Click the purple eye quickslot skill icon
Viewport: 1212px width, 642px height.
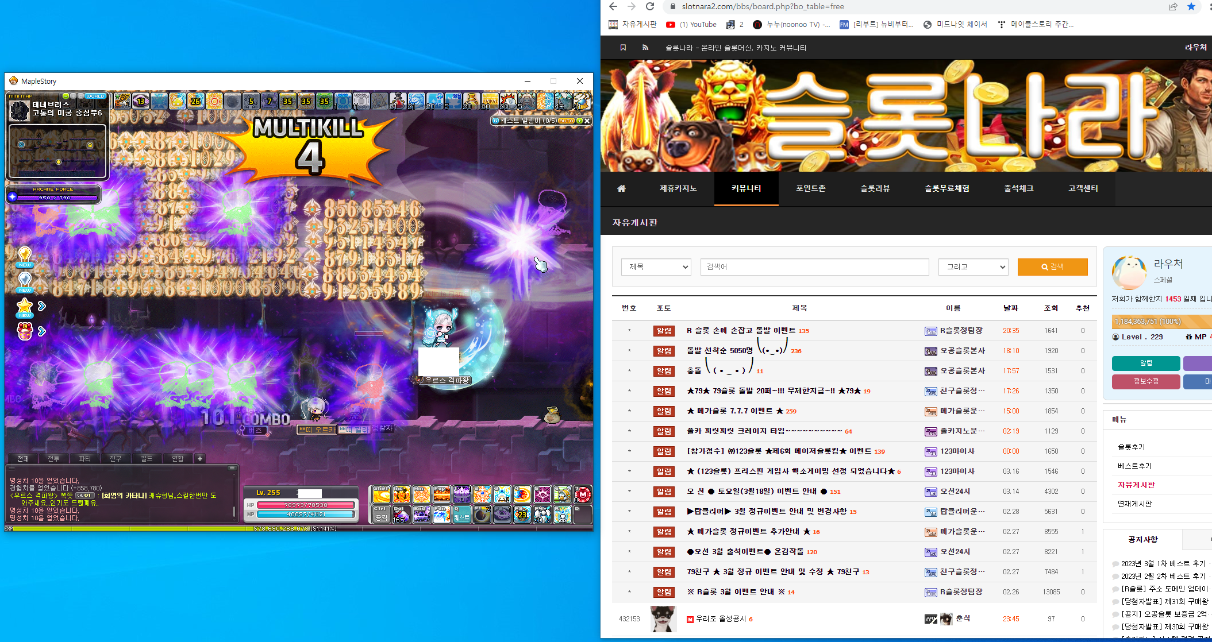(542, 494)
